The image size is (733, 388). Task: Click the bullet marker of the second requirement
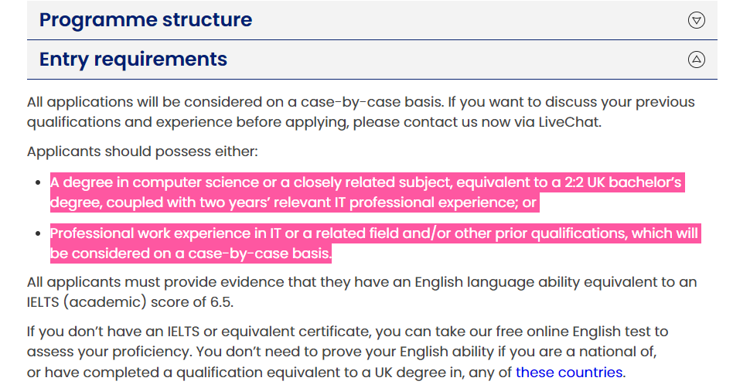tap(39, 233)
